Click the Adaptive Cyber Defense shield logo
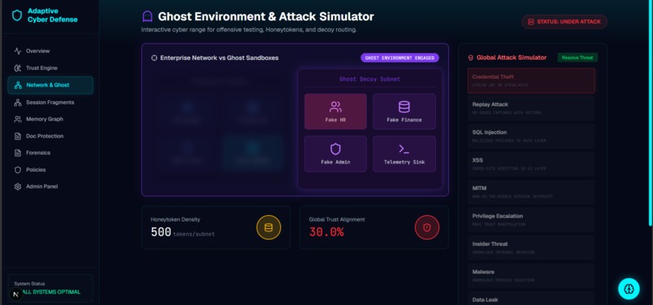Screen dimensions: 653x305 17,15
